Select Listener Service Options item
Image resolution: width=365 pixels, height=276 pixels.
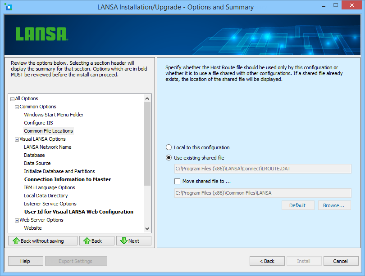pos(50,204)
